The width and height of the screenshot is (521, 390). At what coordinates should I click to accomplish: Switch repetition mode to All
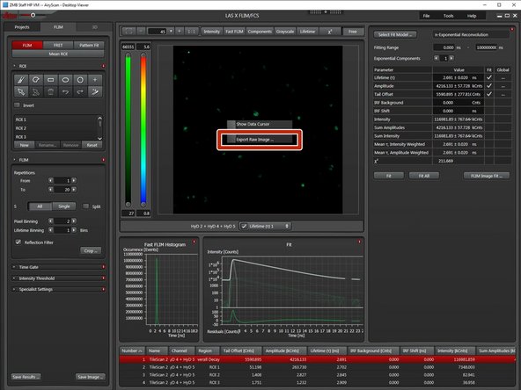(40, 206)
